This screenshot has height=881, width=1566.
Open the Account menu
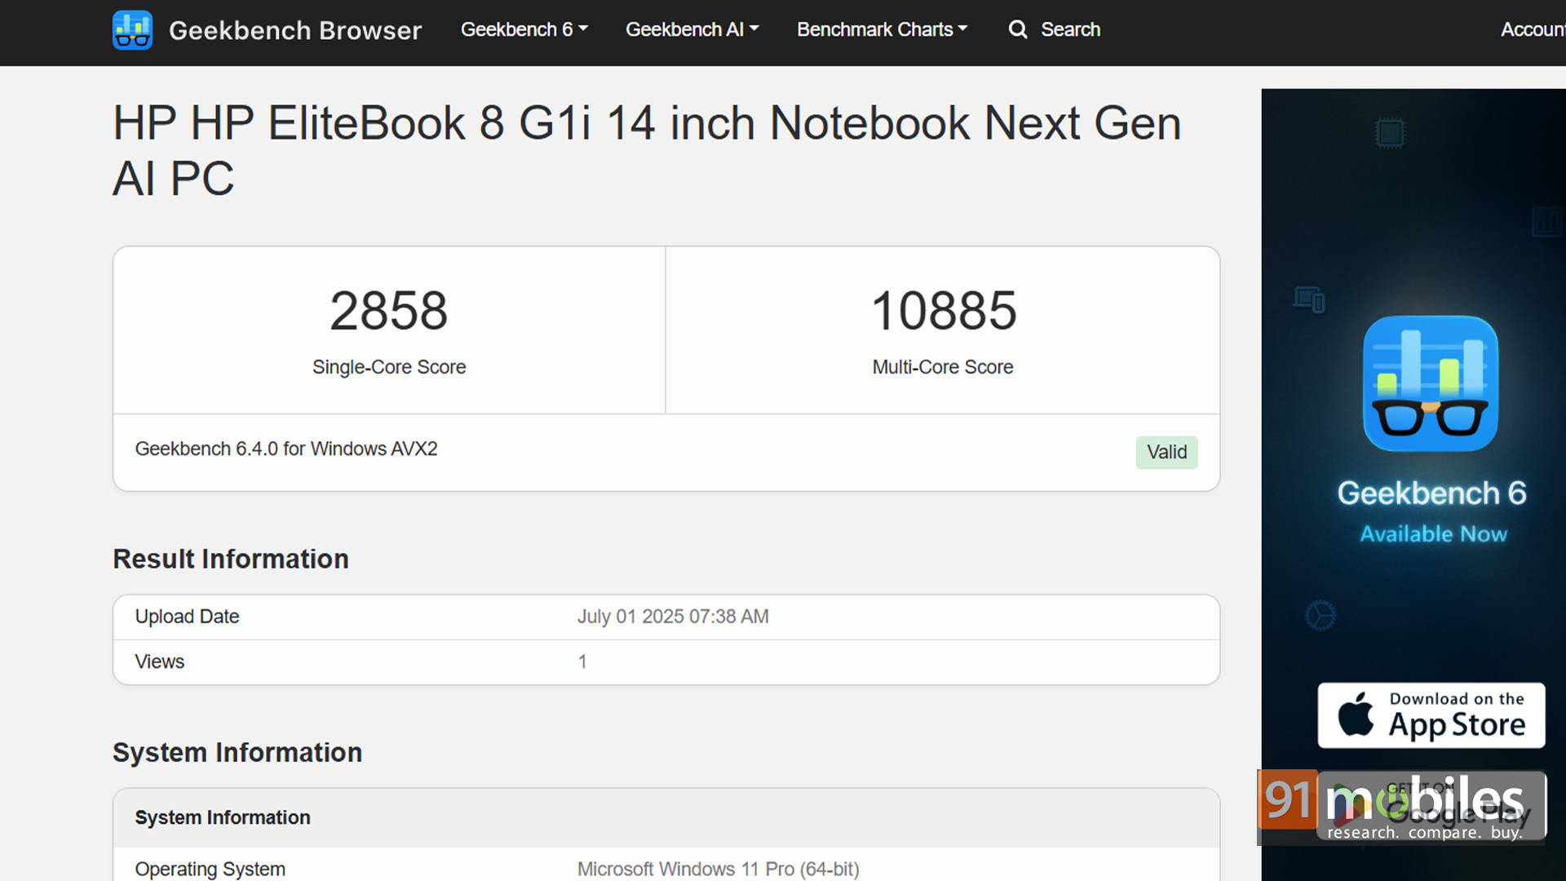(1533, 29)
